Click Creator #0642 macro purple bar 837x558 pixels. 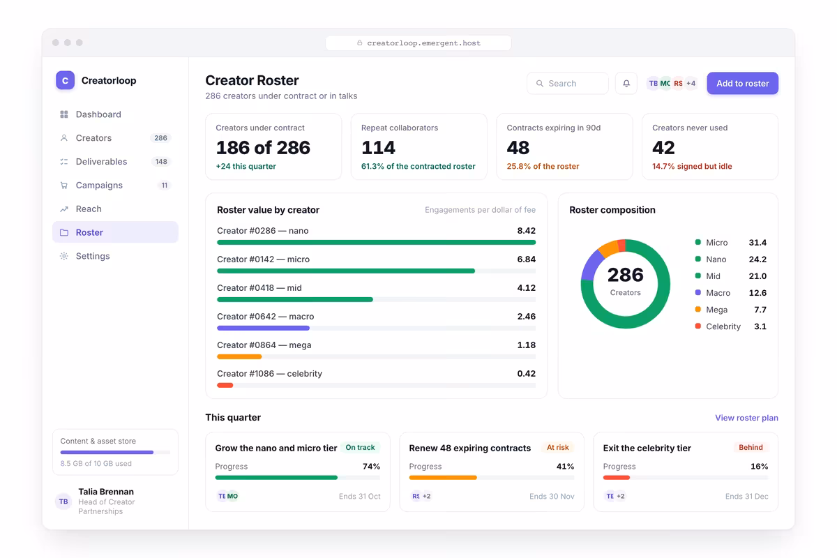pyautogui.click(x=263, y=328)
